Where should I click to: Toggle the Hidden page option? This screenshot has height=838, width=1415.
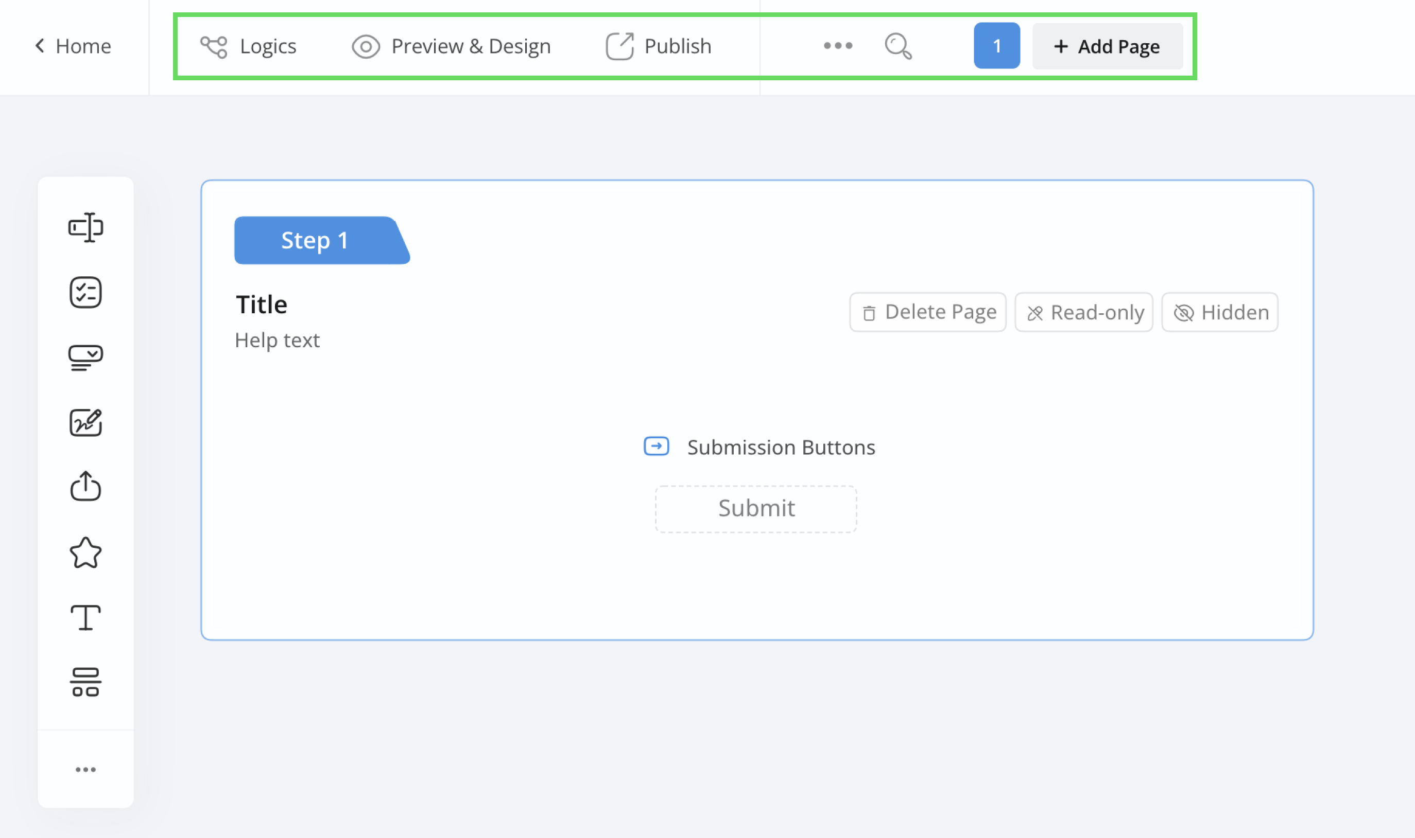[1220, 312]
